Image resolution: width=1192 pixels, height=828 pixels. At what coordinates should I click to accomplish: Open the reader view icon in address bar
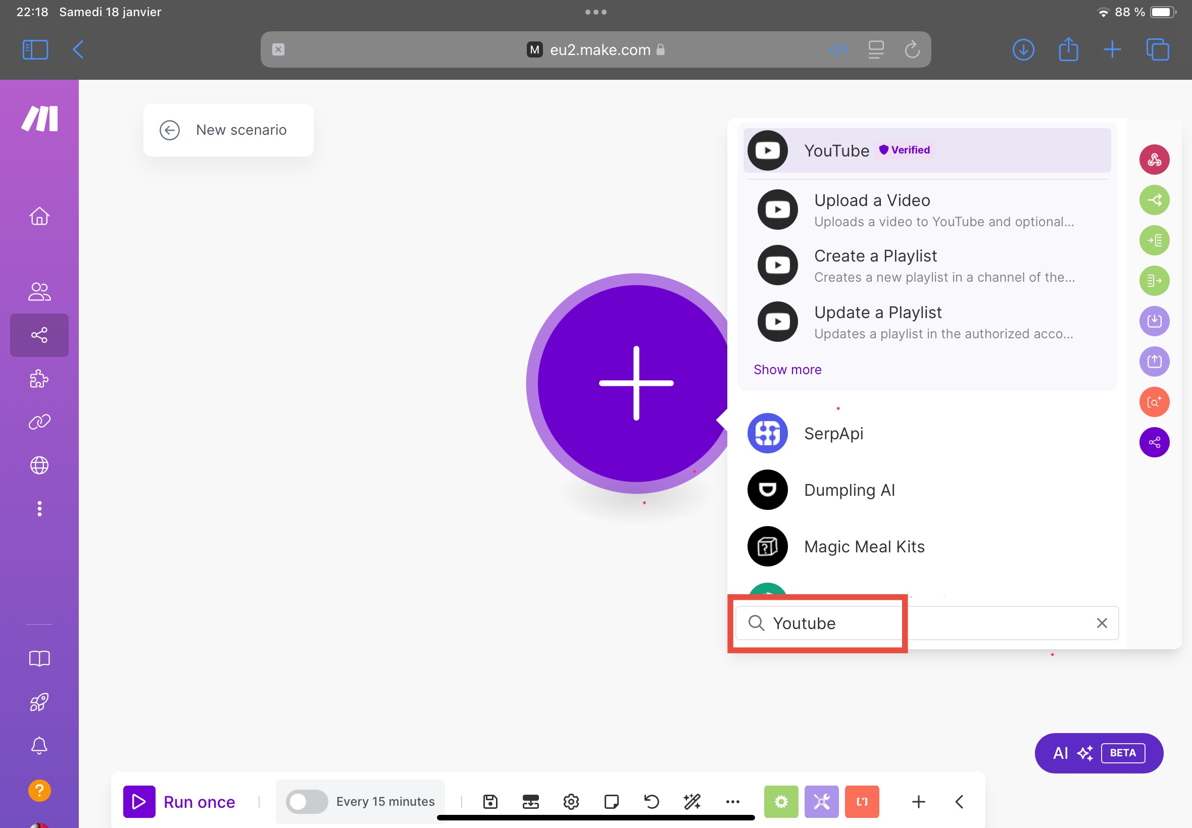point(876,50)
